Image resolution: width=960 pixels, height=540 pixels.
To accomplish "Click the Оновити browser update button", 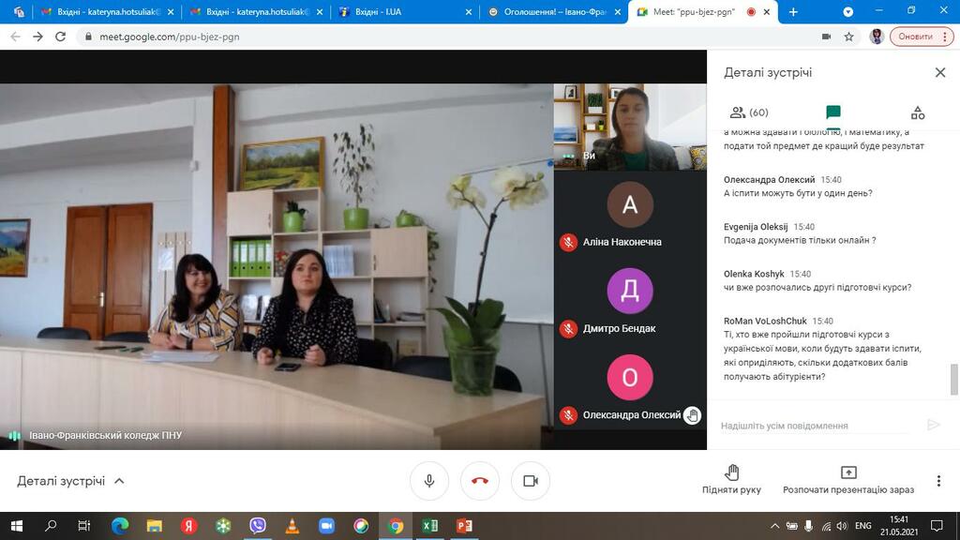I will 922,37.
